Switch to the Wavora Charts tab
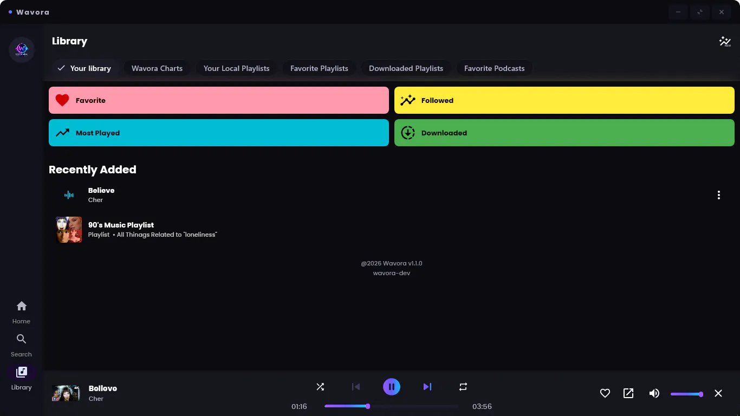 click(157, 68)
